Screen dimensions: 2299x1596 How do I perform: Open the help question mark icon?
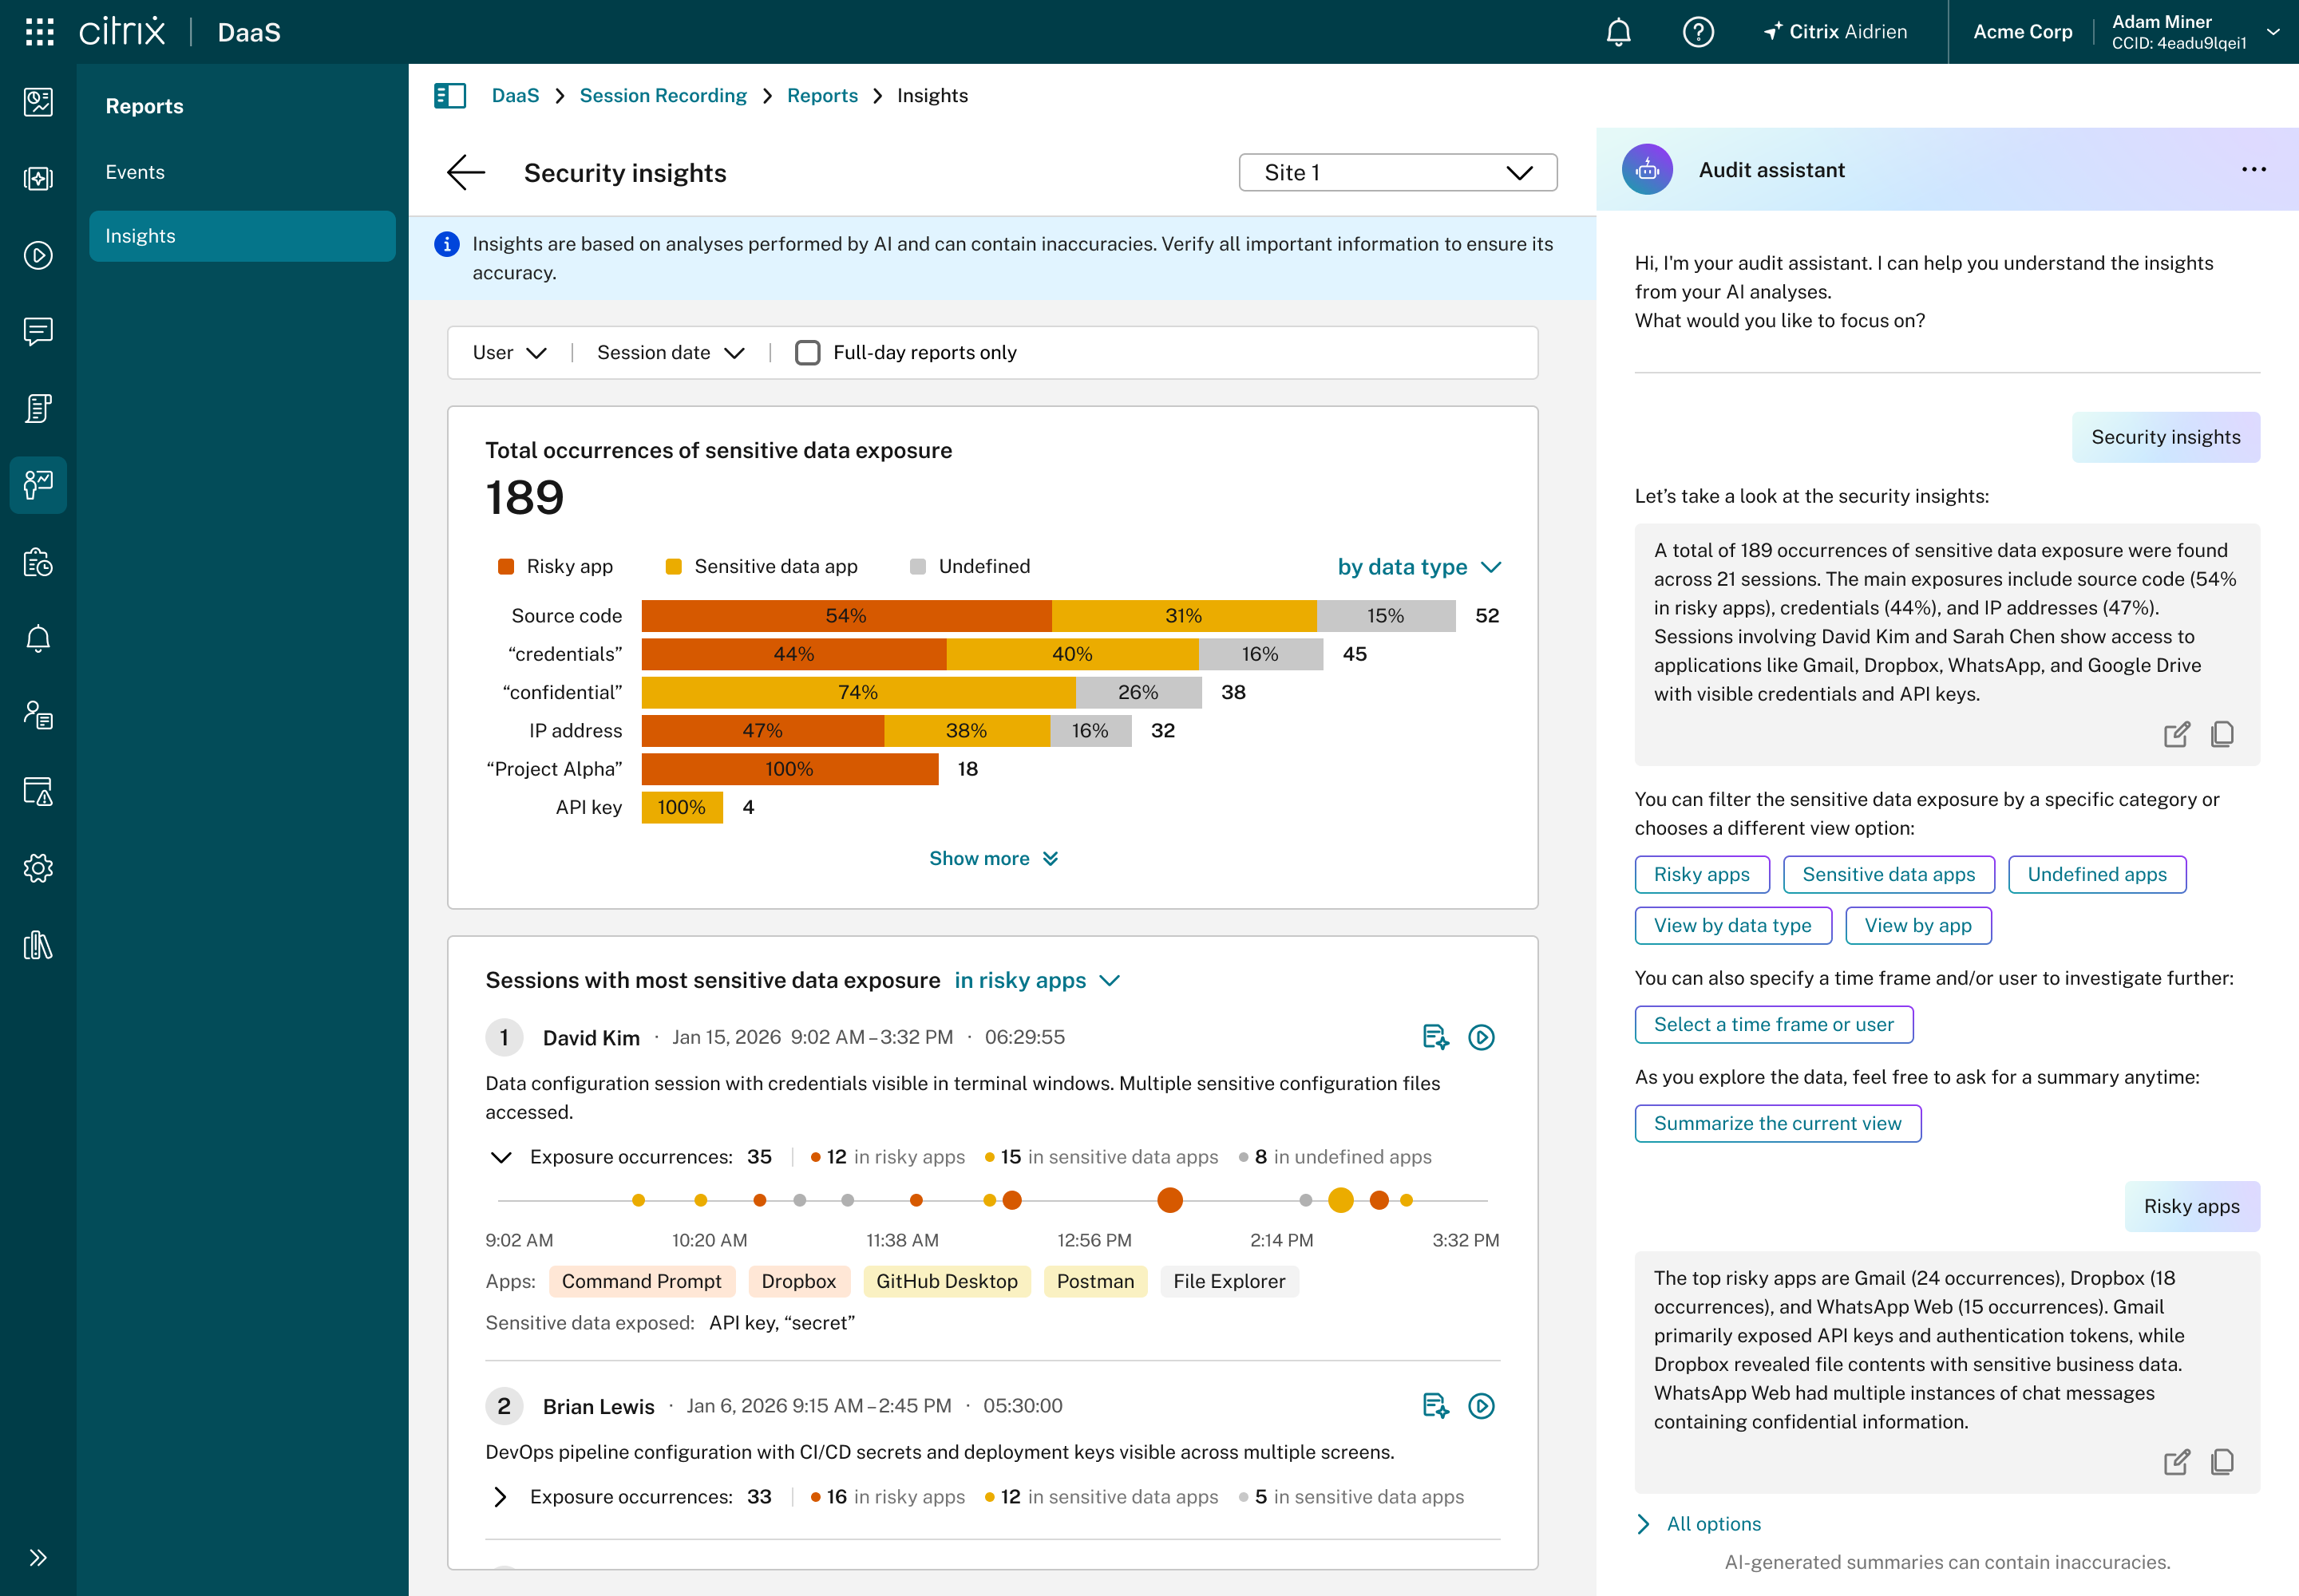(1698, 32)
